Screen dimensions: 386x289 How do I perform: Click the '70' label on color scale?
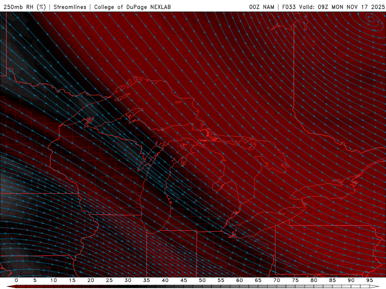pos(276,280)
